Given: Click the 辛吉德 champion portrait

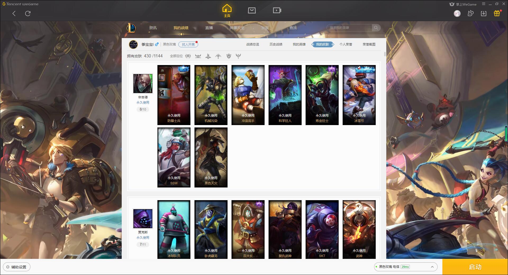Looking at the screenshot, I should pos(143,84).
